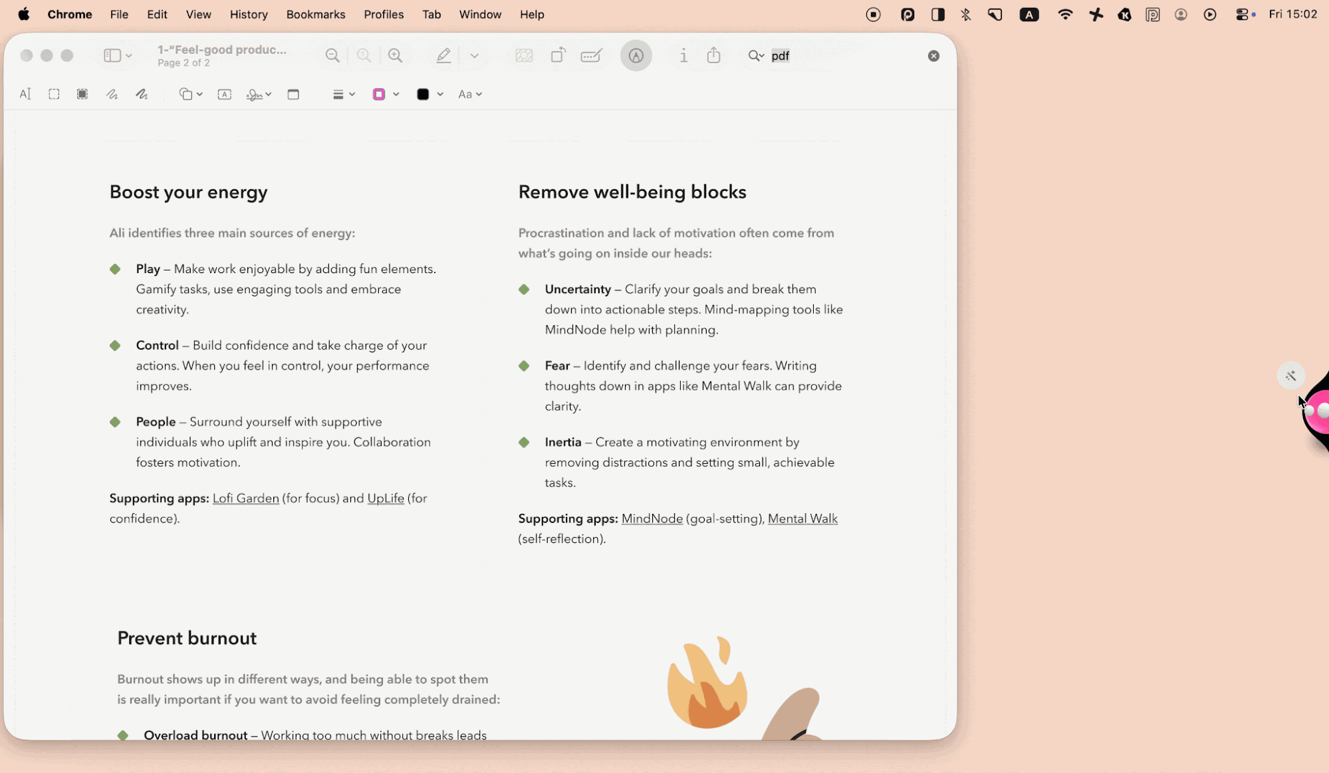The image size is (1329, 773).
Task: Insert a text box
Action: [x=225, y=94]
